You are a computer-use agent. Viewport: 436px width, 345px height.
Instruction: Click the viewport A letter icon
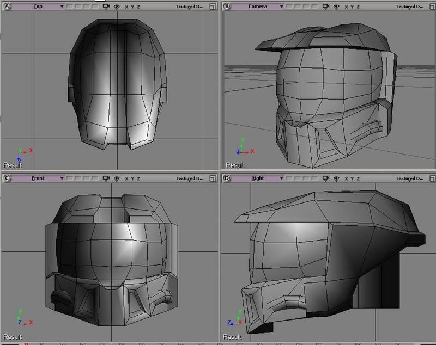[x=7, y=7]
